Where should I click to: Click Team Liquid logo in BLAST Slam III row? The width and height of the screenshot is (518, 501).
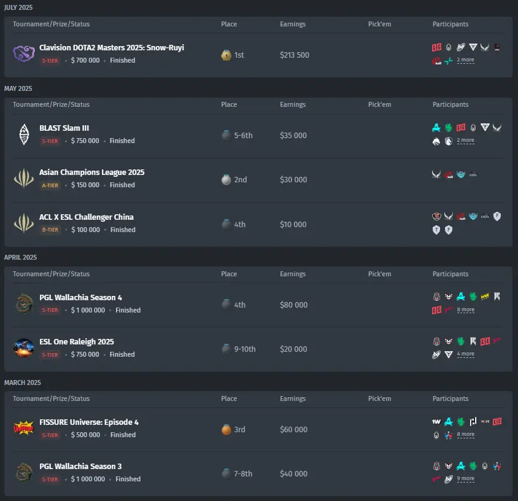pos(449,141)
